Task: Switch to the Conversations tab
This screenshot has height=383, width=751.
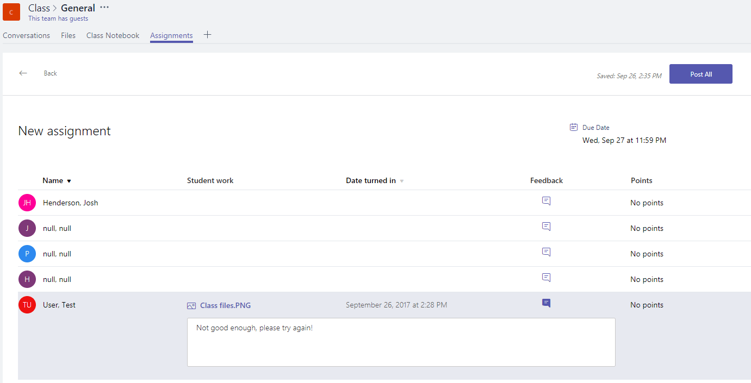Action: tap(26, 35)
